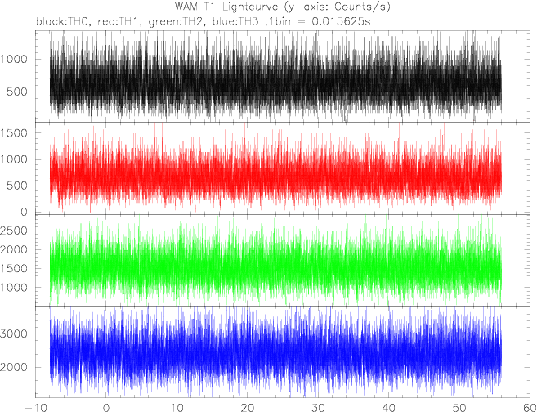
Task: Click the 1000 tick label of red panel
Action: click(x=13, y=159)
